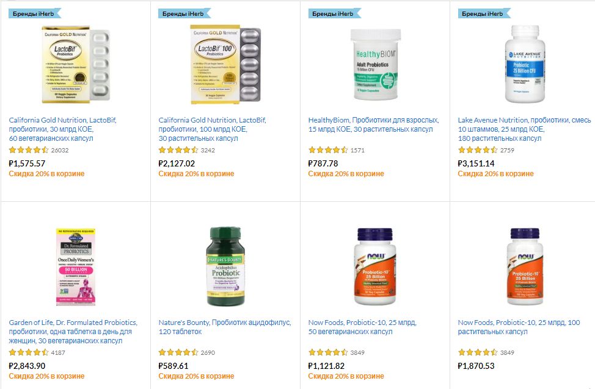The image size is (595, 389).
Task: Open Lake Avenue Nutrition 180 capsules link
Action: [x=524, y=129]
